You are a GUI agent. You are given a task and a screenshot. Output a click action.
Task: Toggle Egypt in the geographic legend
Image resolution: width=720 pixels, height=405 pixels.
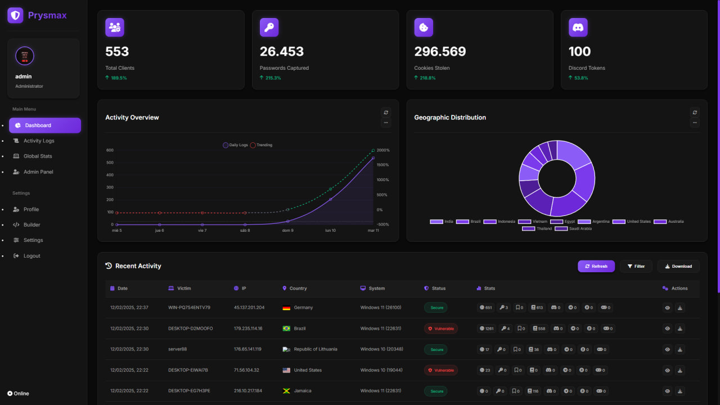[x=562, y=222]
